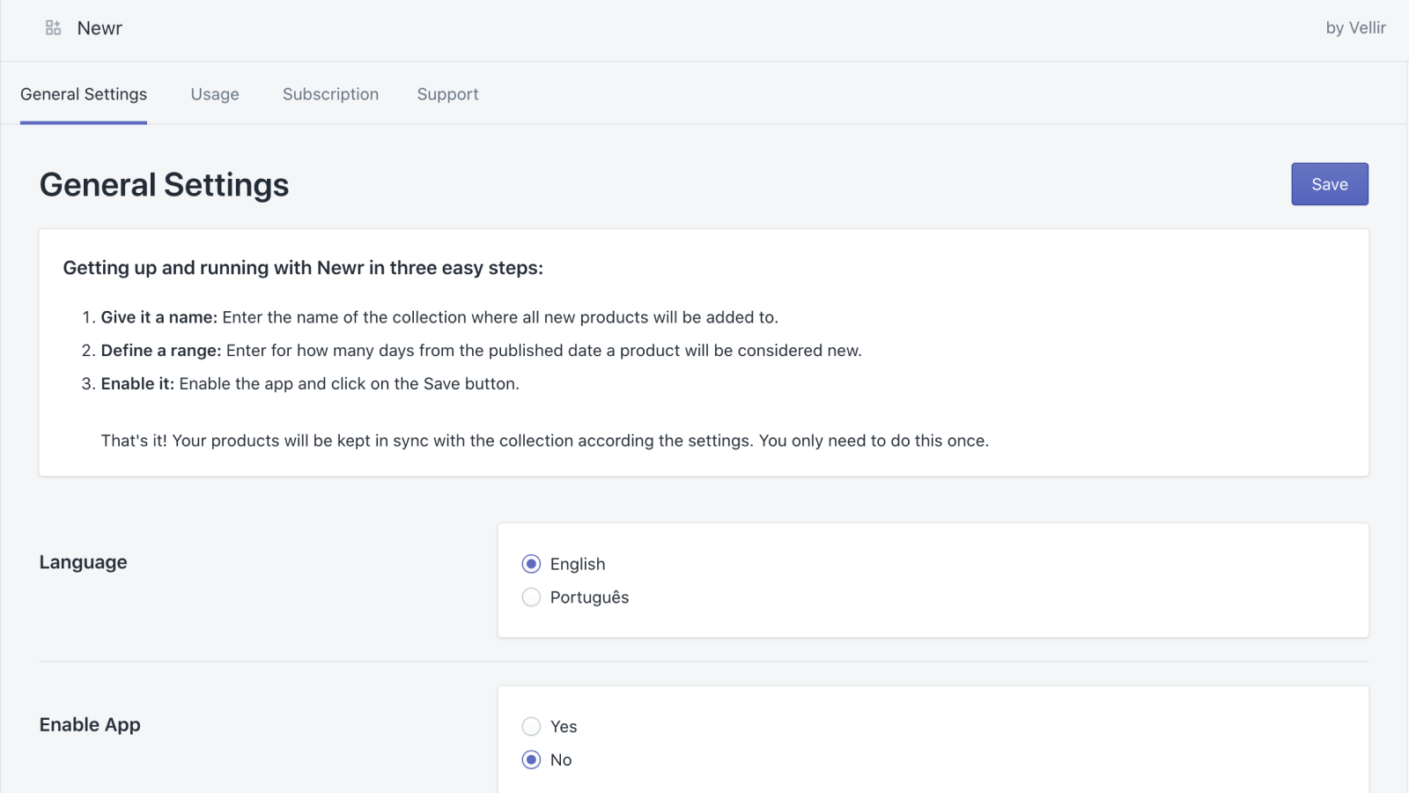Go to the Subscription tab
Screen dimensions: 1409x793
coord(330,94)
